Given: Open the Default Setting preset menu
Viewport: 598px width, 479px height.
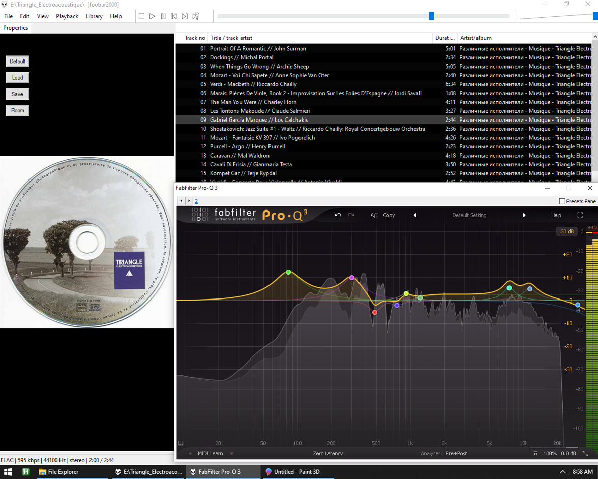Looking at the screenshot, I should tap(469, 215).
